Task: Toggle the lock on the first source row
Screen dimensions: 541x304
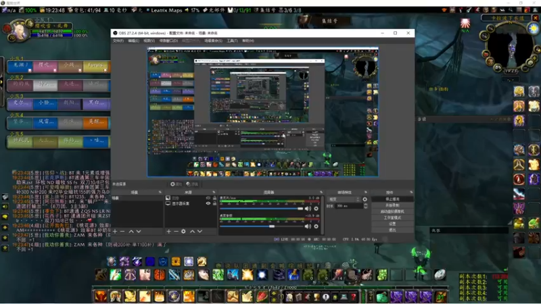Action: coord(214,198)
